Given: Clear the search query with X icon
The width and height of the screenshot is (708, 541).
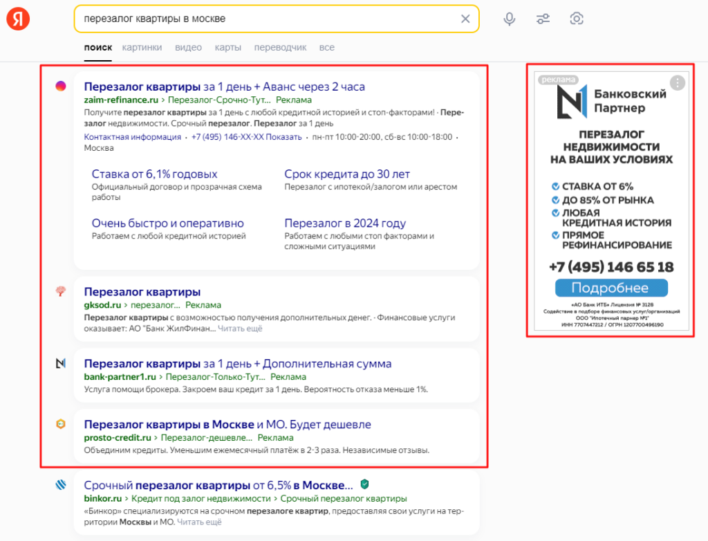Looking at the screenshot, I should click(465, 19).
